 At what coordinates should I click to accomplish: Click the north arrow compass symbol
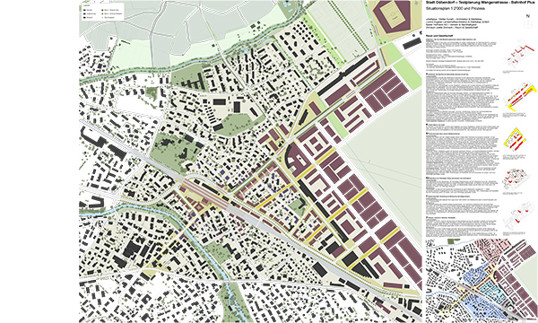point(528,24)
